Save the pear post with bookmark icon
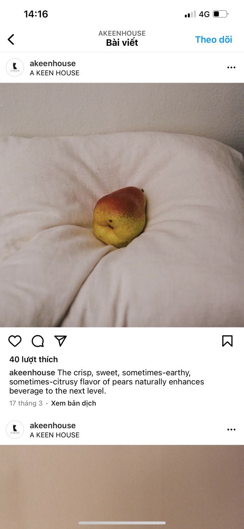244x529 pixels. 227,341
